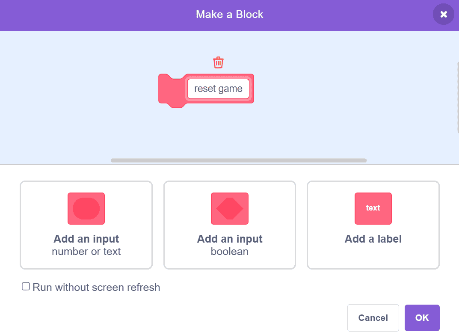Click the vertical scrollbar at the preview's right edge

(457, 98)
